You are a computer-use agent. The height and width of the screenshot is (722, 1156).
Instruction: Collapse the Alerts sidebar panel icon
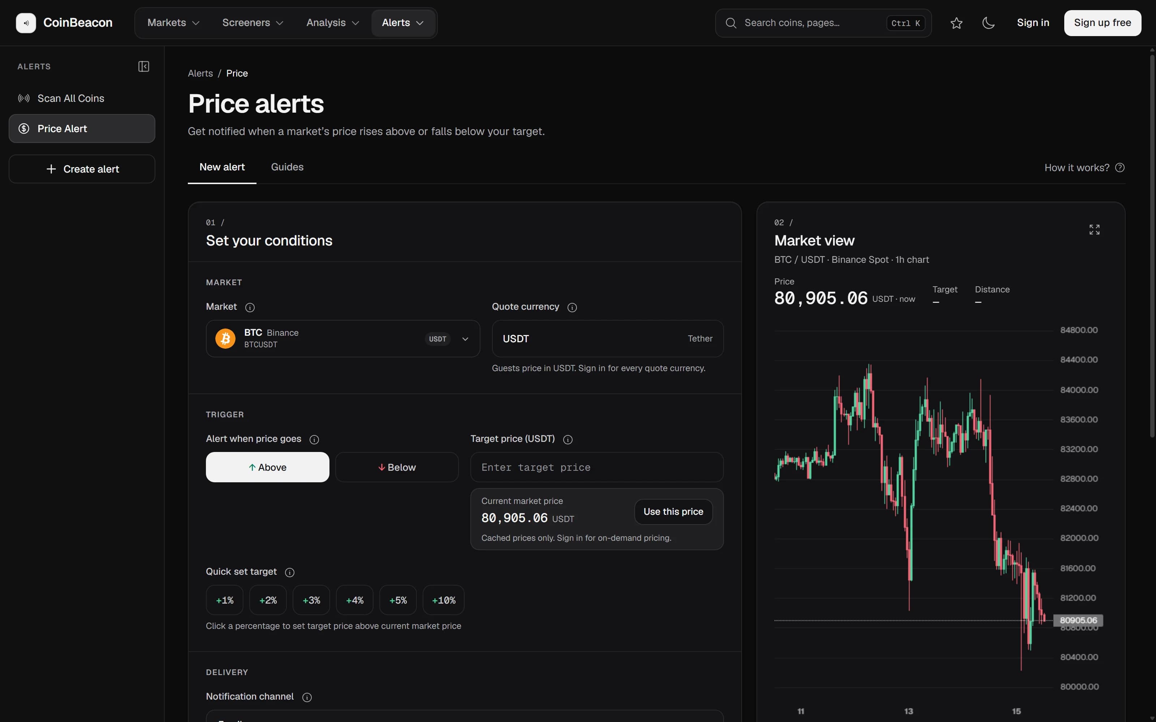pyautogui.click(x=144, y=66)
